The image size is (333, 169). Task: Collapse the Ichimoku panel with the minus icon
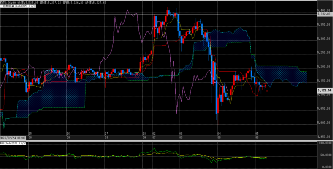tap(1, 6)
